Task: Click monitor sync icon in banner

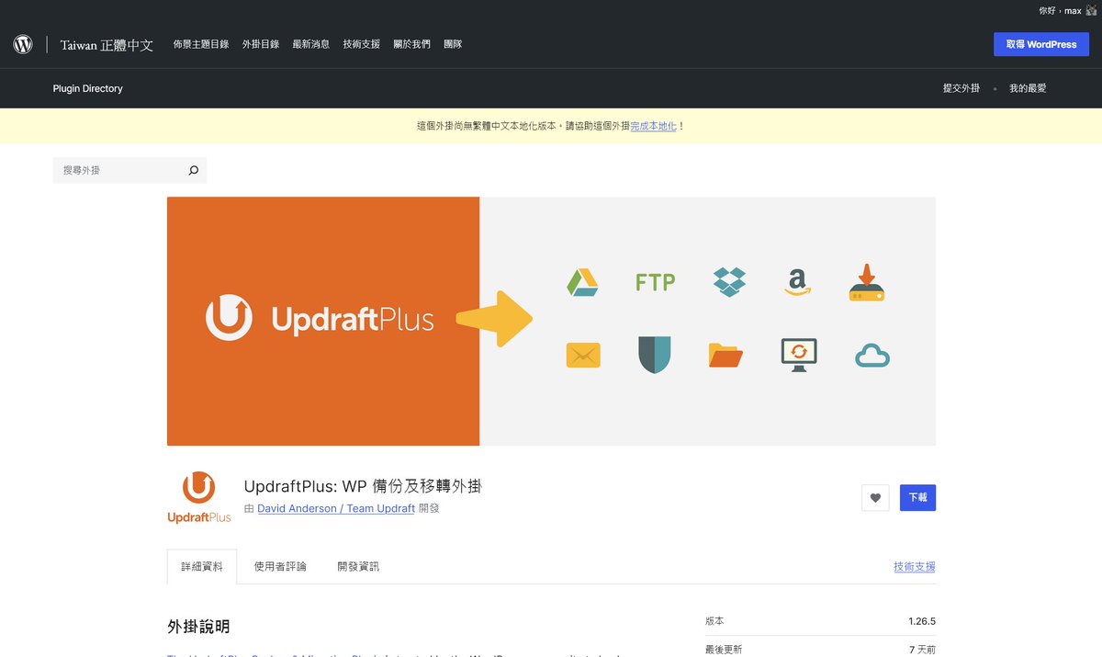Action: (799, 355)
